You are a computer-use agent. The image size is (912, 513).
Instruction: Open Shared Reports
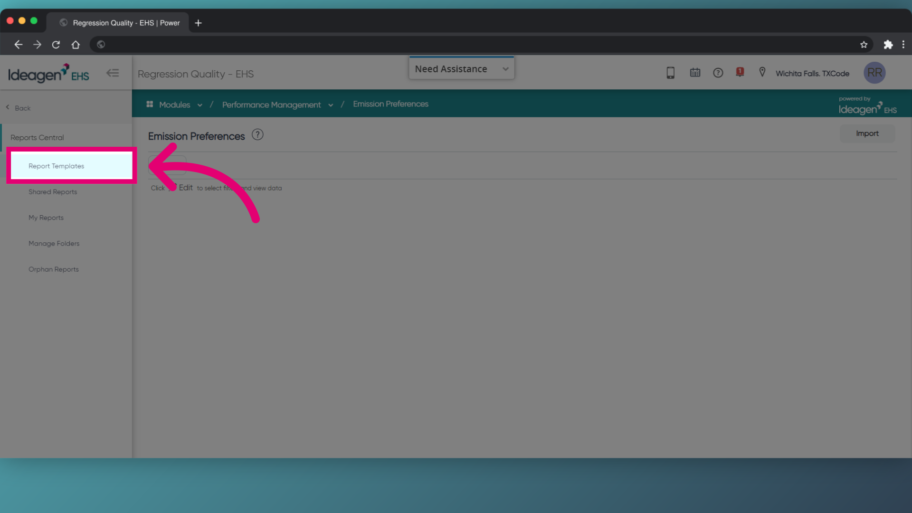click(x=53, y=192)
